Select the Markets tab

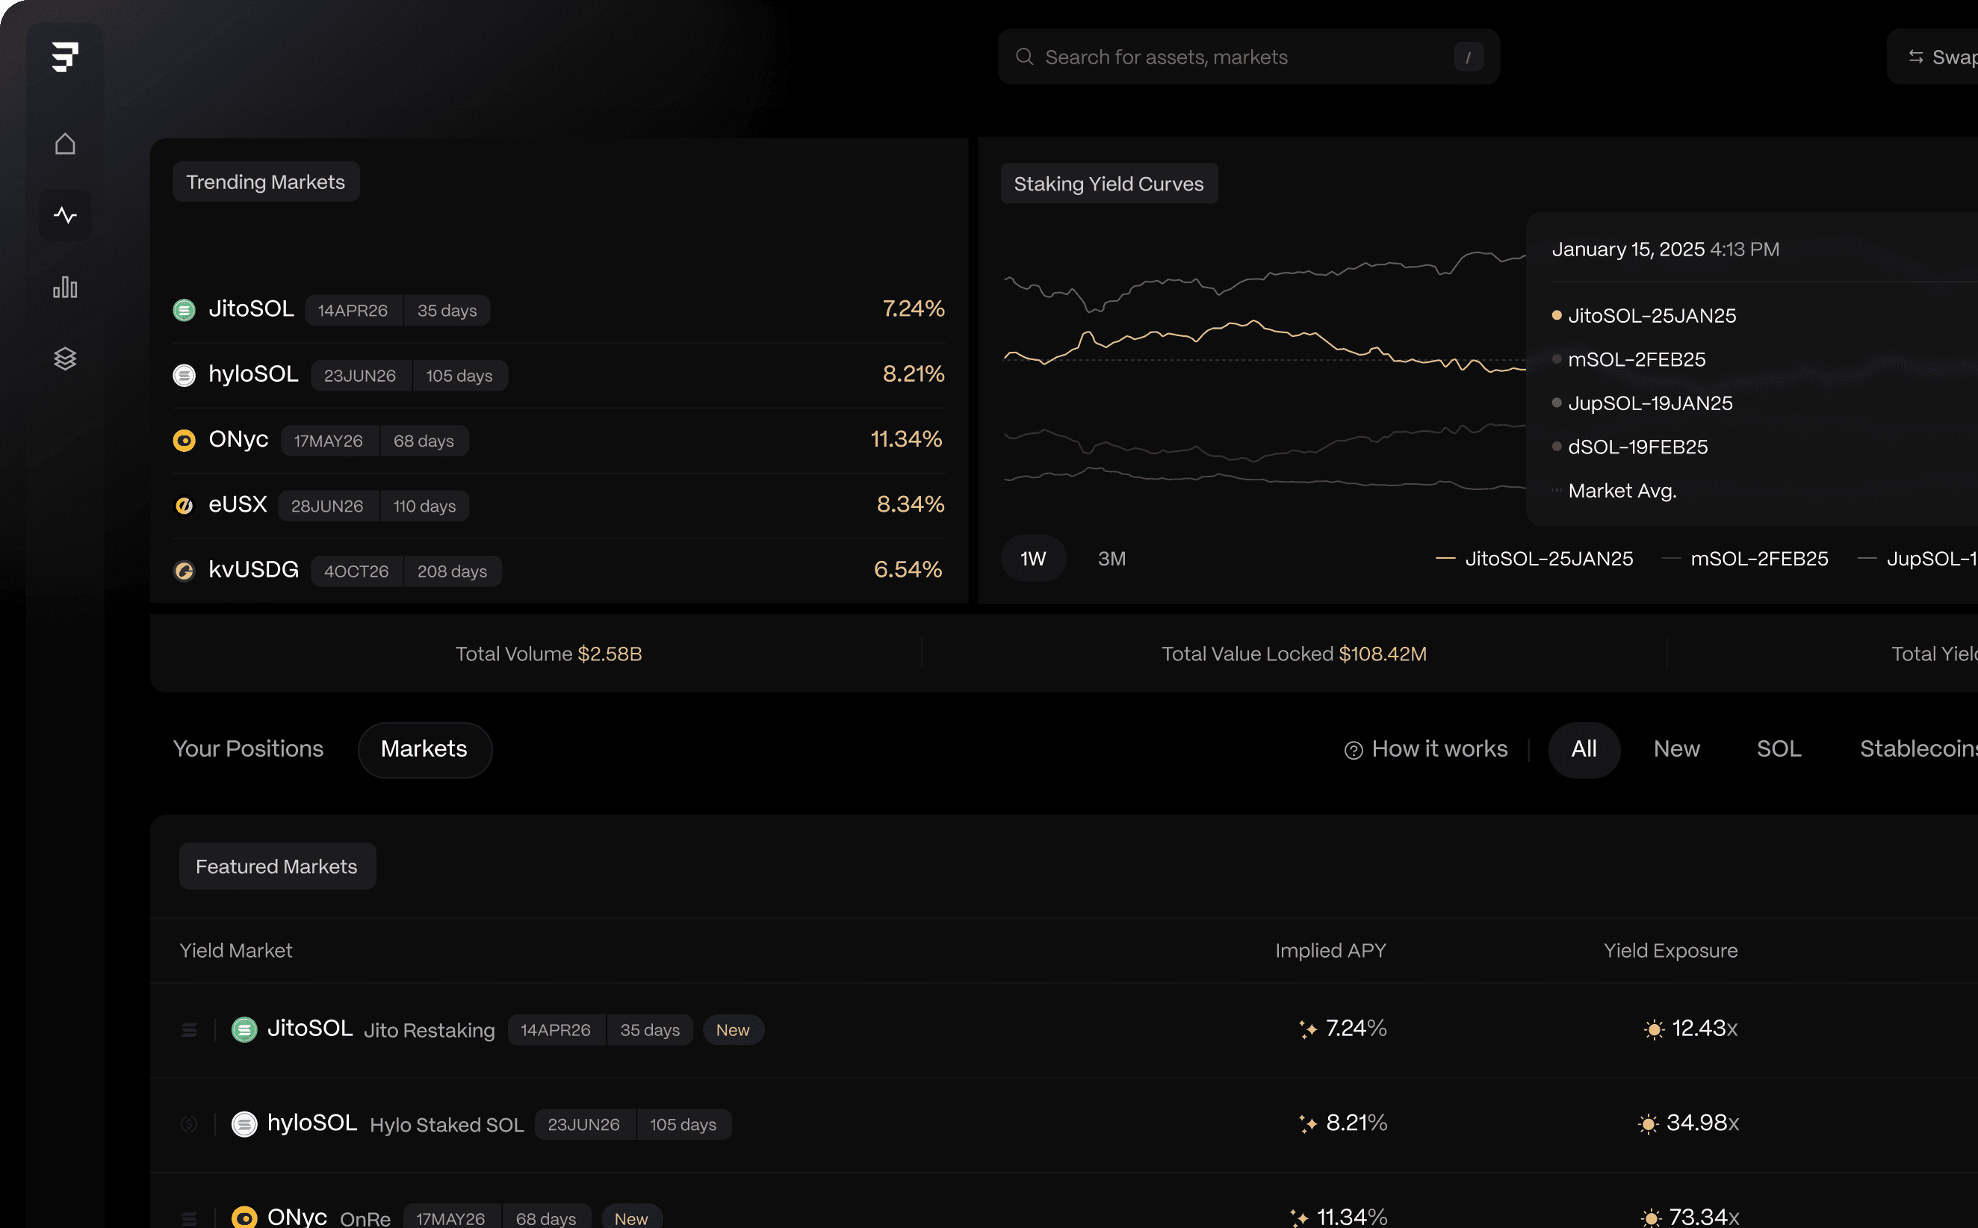[x=424, y=748]
